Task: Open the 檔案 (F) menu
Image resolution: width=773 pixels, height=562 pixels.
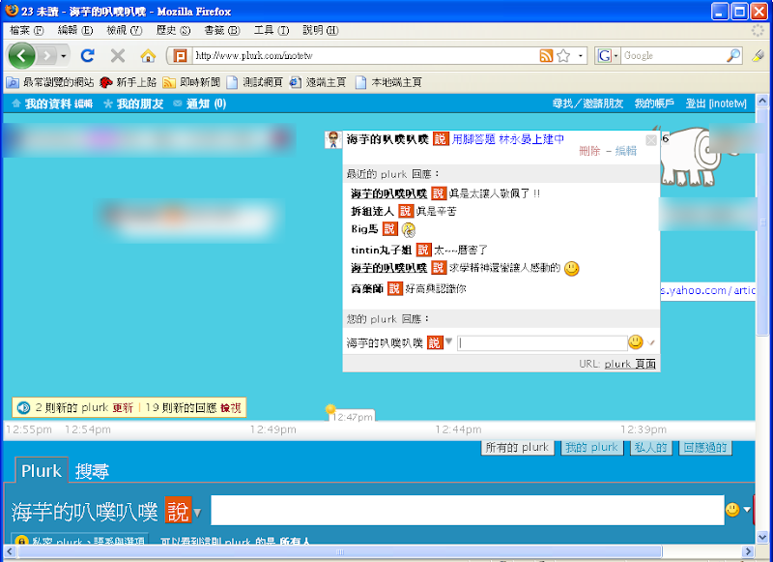Action: 26,31
